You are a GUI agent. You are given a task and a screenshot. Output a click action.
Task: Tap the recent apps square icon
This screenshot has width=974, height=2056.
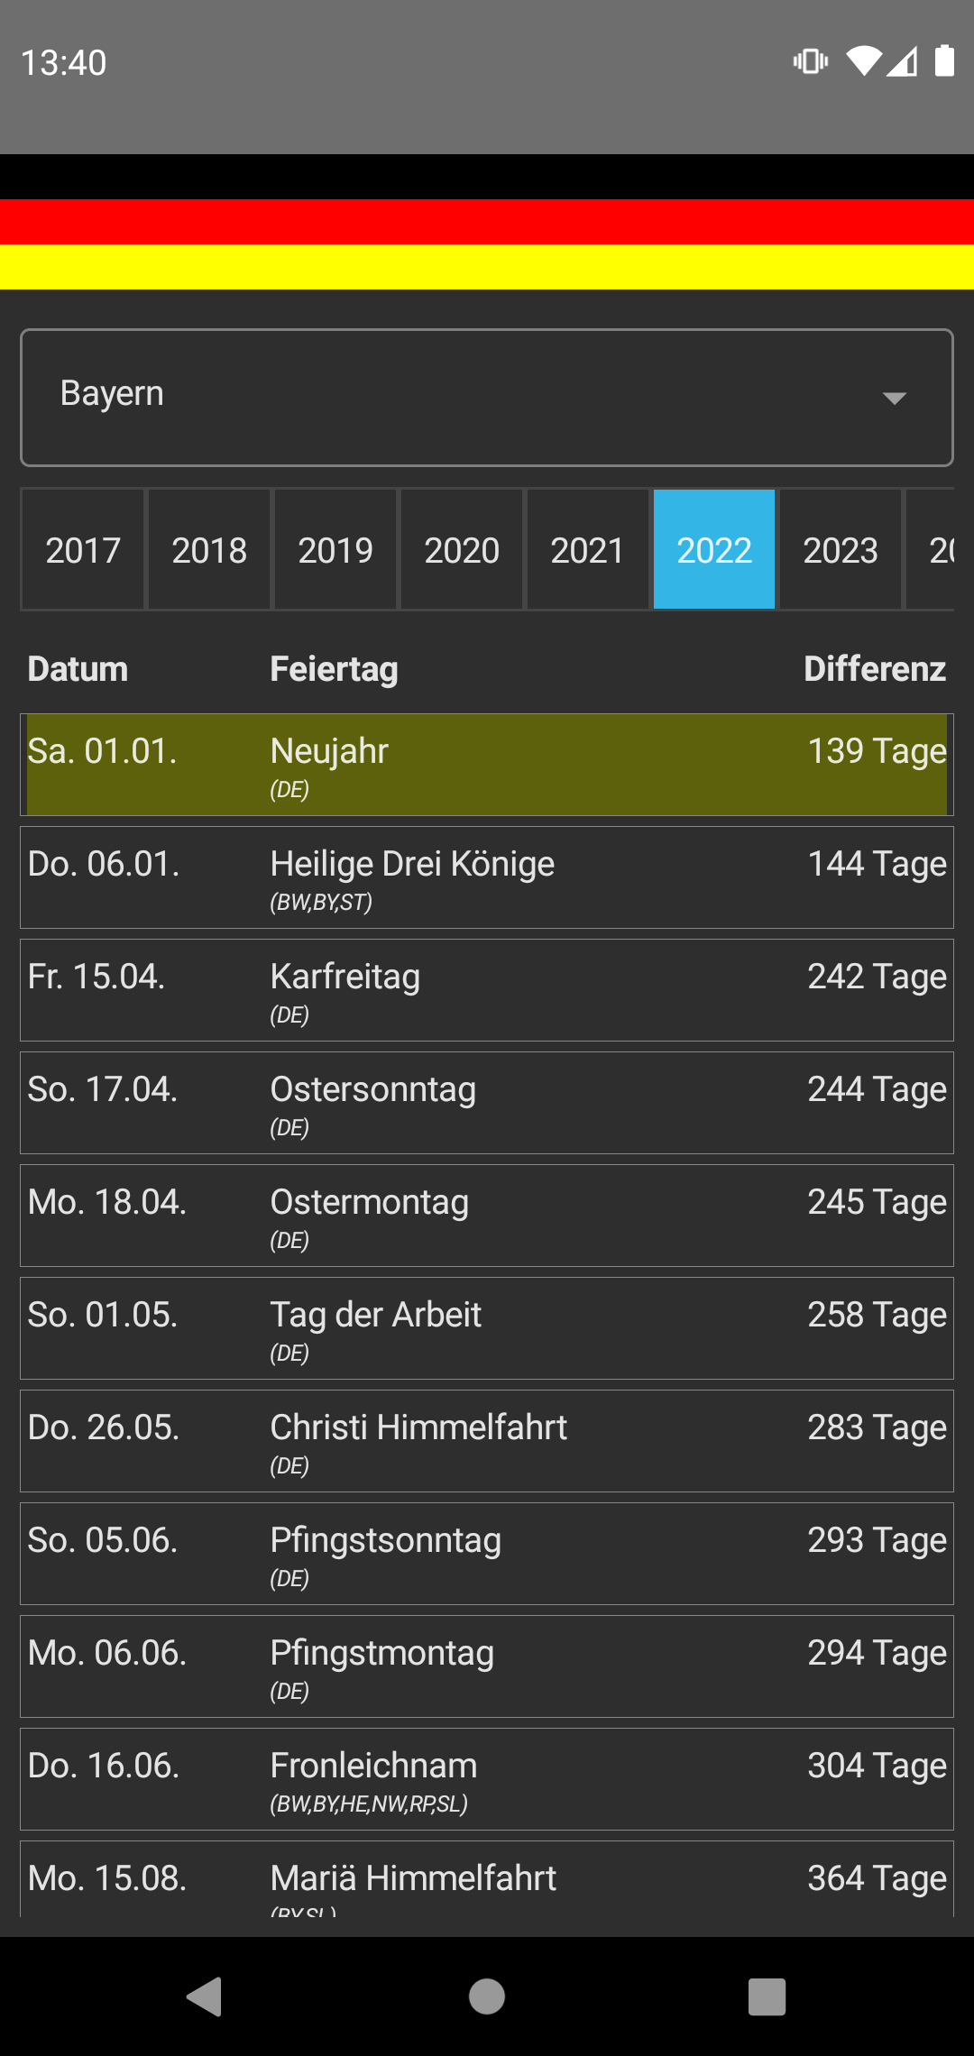767,1996
